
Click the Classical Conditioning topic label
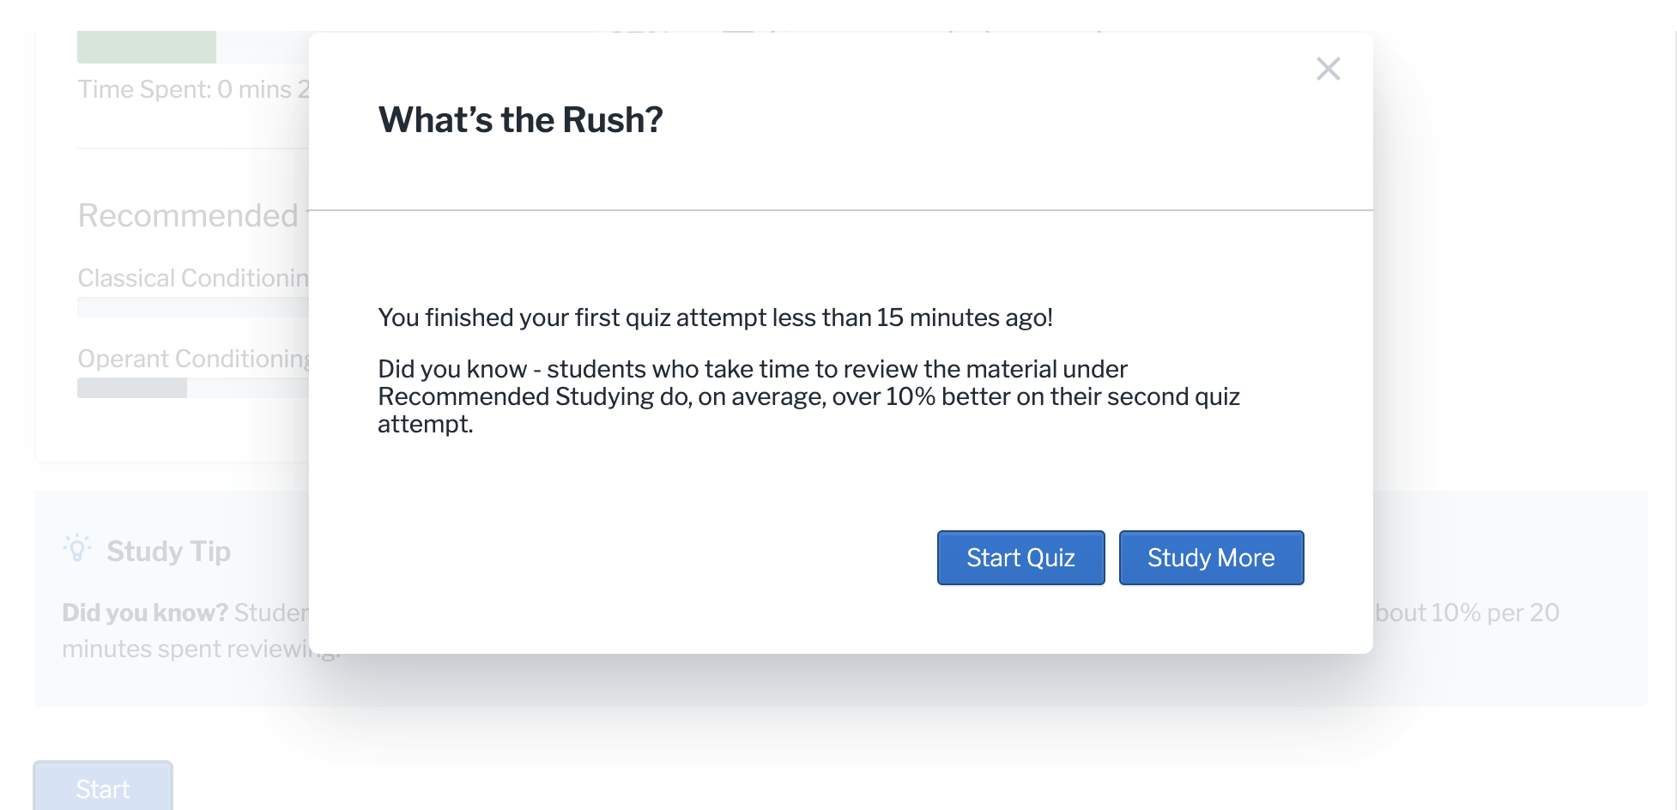tap(192, 277)
